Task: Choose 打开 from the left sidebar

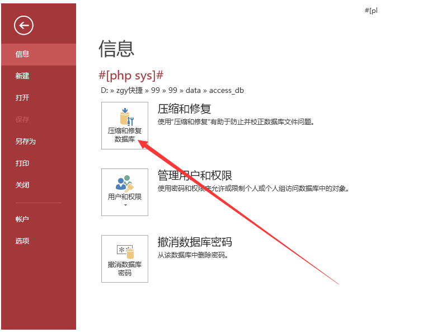Action: tap(22, 98)
